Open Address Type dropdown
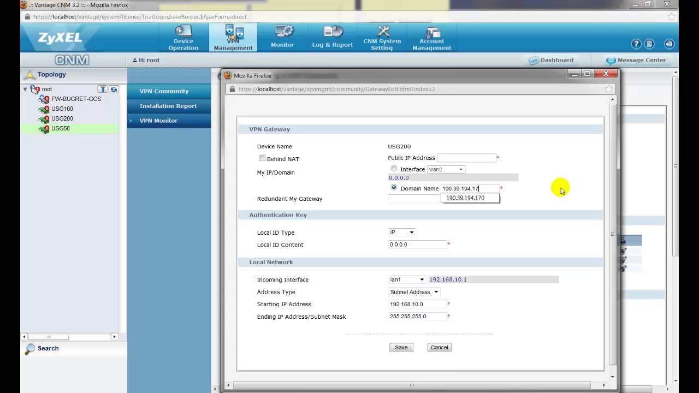The height and width of the screenshot is (393, 699). pos(414,292)
